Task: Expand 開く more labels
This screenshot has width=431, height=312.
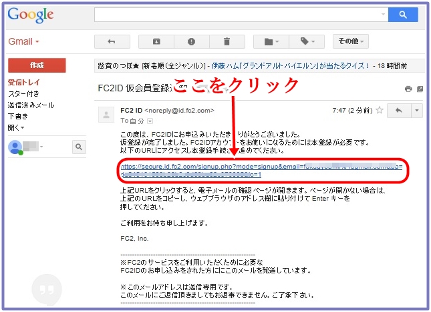Action: [x=16, y=127]
